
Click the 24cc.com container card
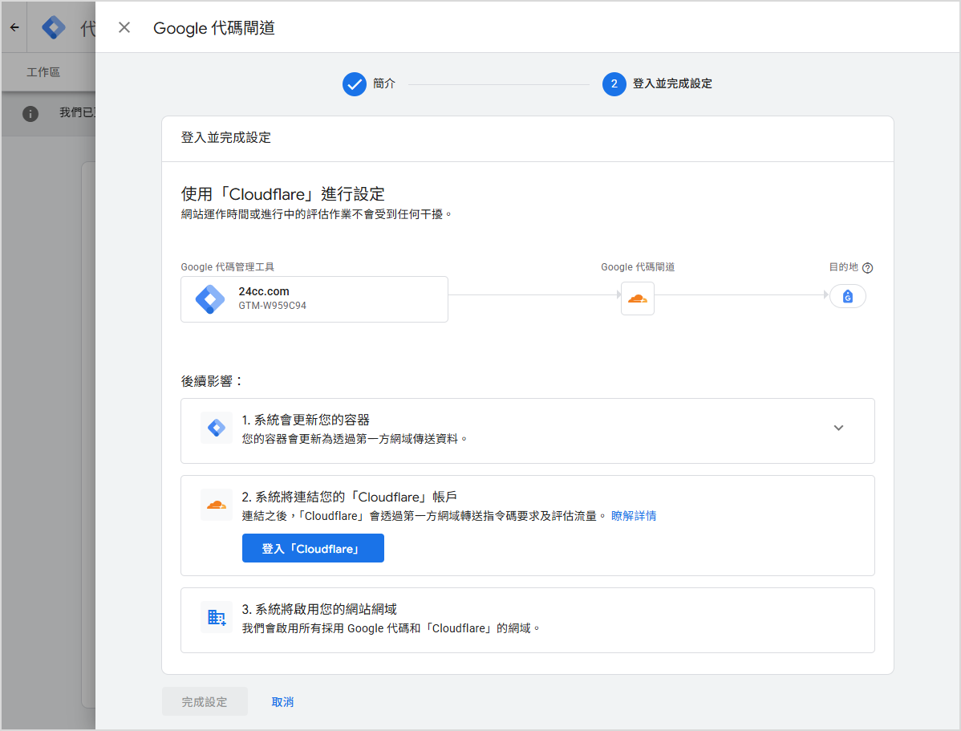[314, 299]
